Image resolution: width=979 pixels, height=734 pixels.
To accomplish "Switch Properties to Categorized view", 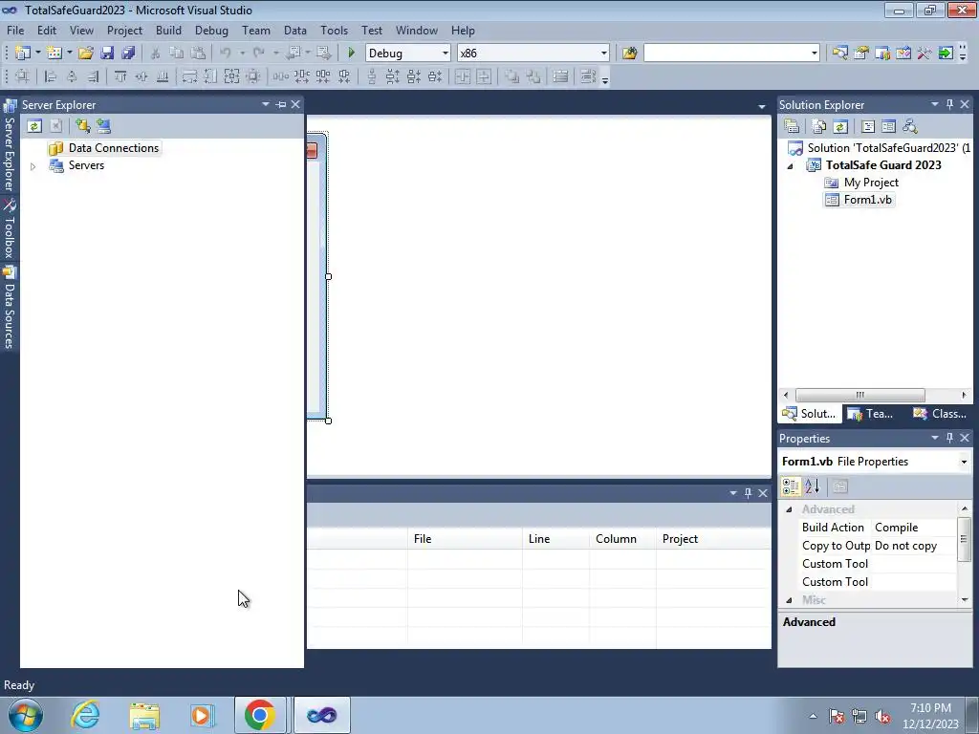I will [791, 486].
